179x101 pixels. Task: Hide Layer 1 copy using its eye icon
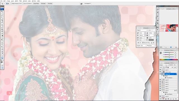pyautogui.click(x=160, y=72)
